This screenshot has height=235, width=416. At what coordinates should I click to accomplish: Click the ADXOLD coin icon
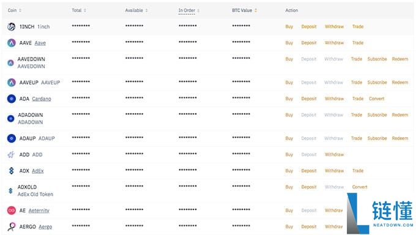coord(10,190)
